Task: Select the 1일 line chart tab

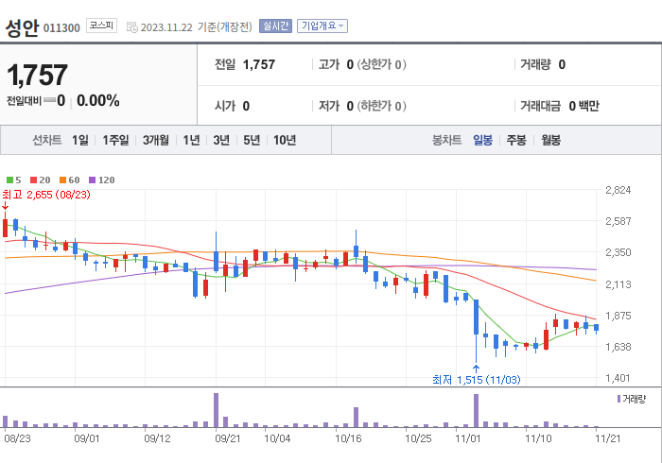Action: (80, 140)
